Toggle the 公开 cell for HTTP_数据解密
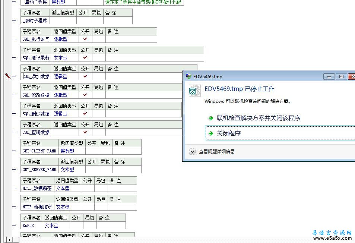 88,188
